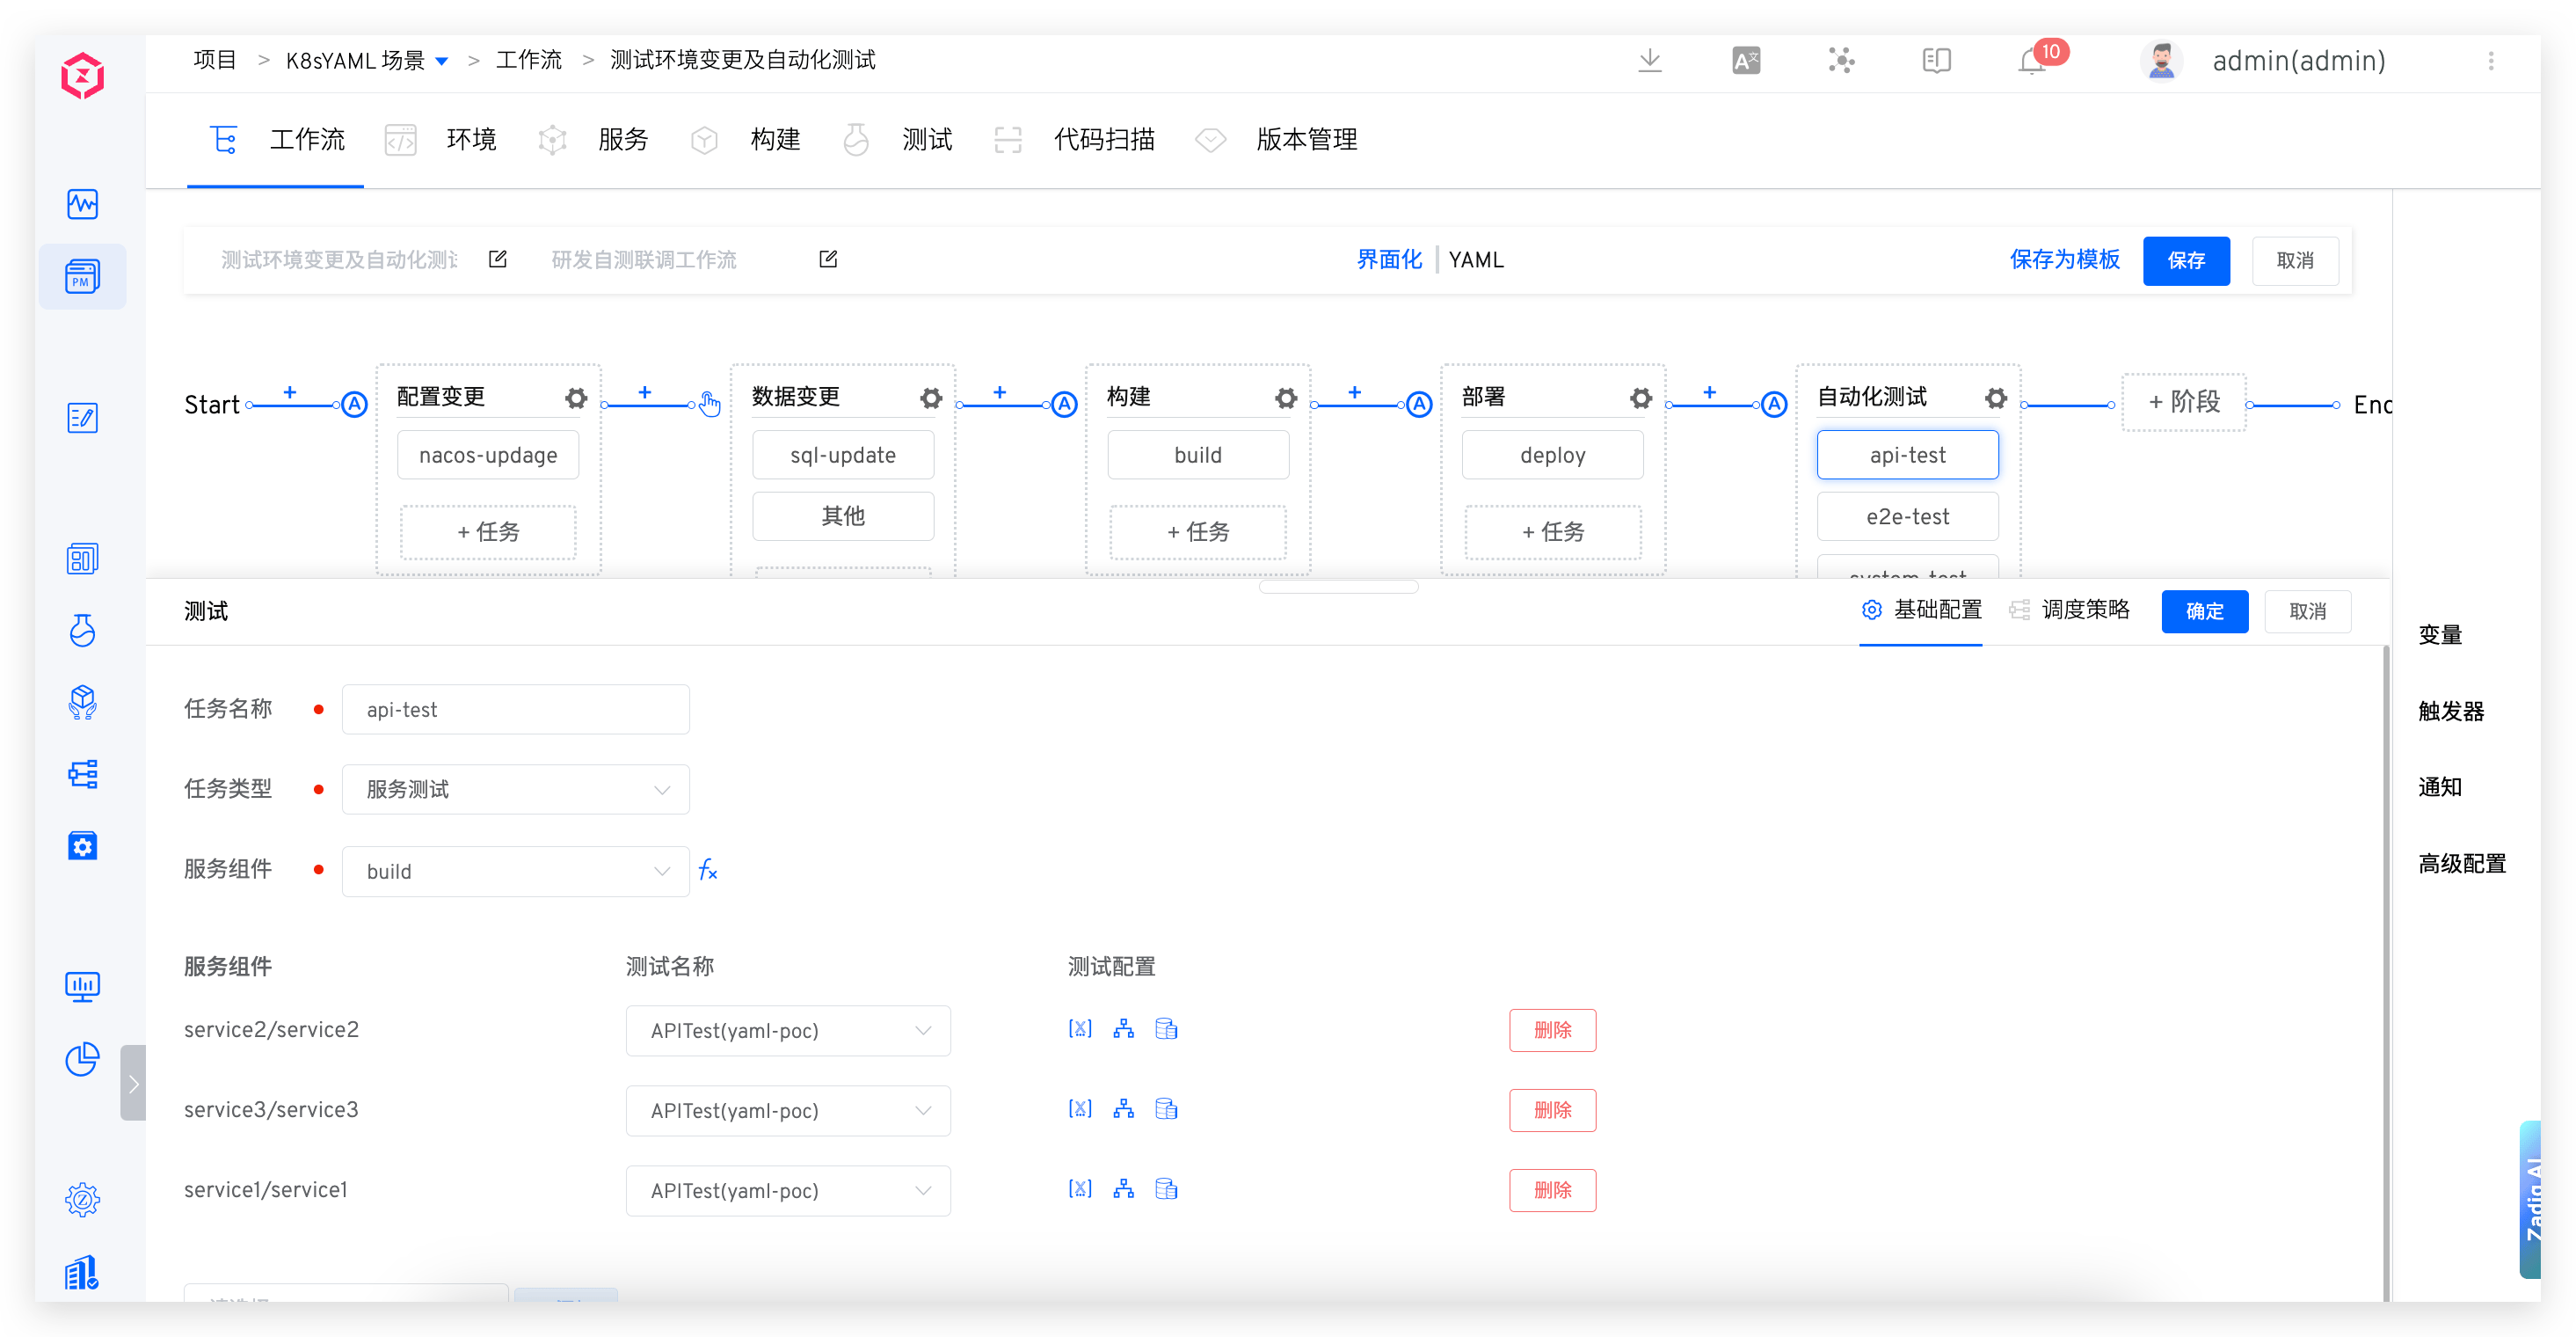
Task: Click the language translation icon
Action: [x=1746, y=61]
